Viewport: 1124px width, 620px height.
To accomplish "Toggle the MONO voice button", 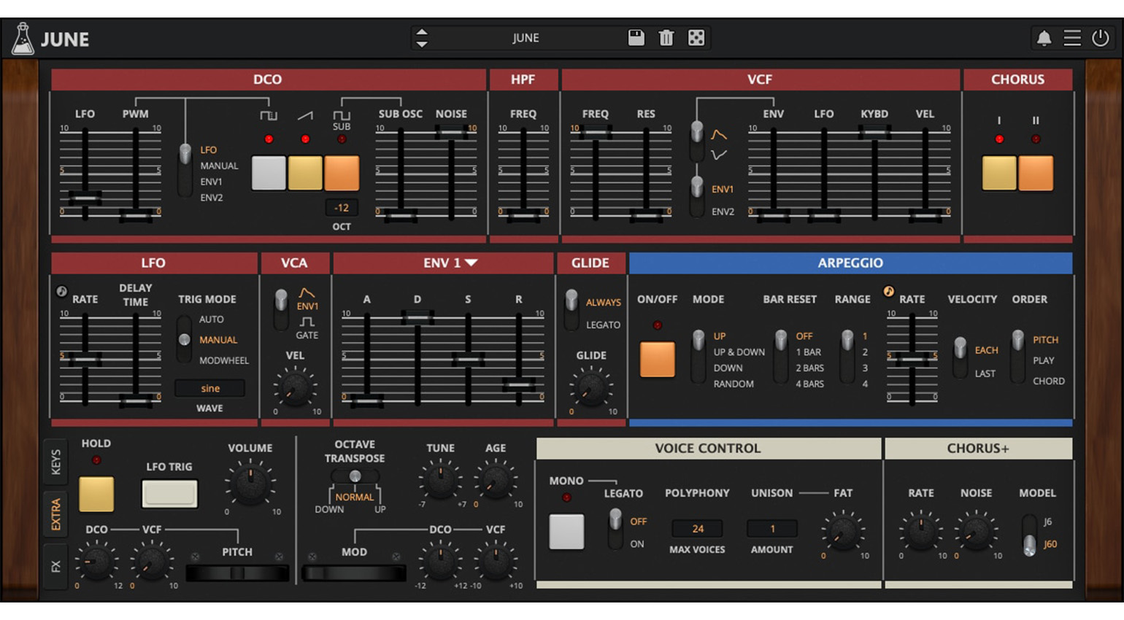I will click(566, 531).
